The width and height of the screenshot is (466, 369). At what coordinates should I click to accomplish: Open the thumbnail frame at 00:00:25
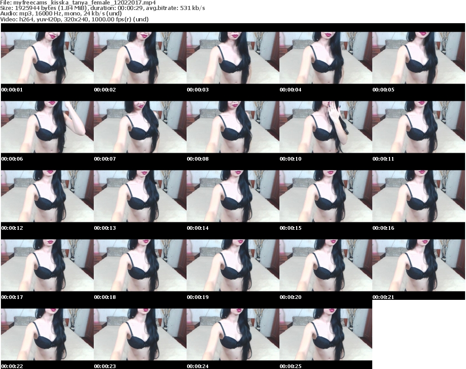tap(326, 334)
